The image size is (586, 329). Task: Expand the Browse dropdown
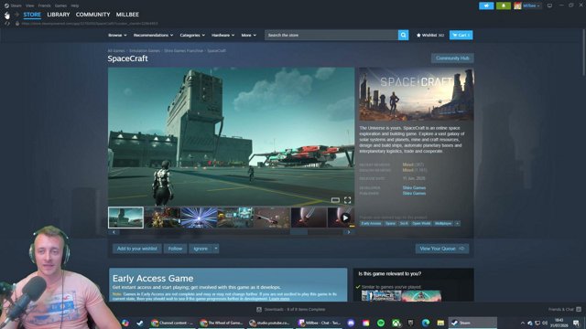point(117,35)
